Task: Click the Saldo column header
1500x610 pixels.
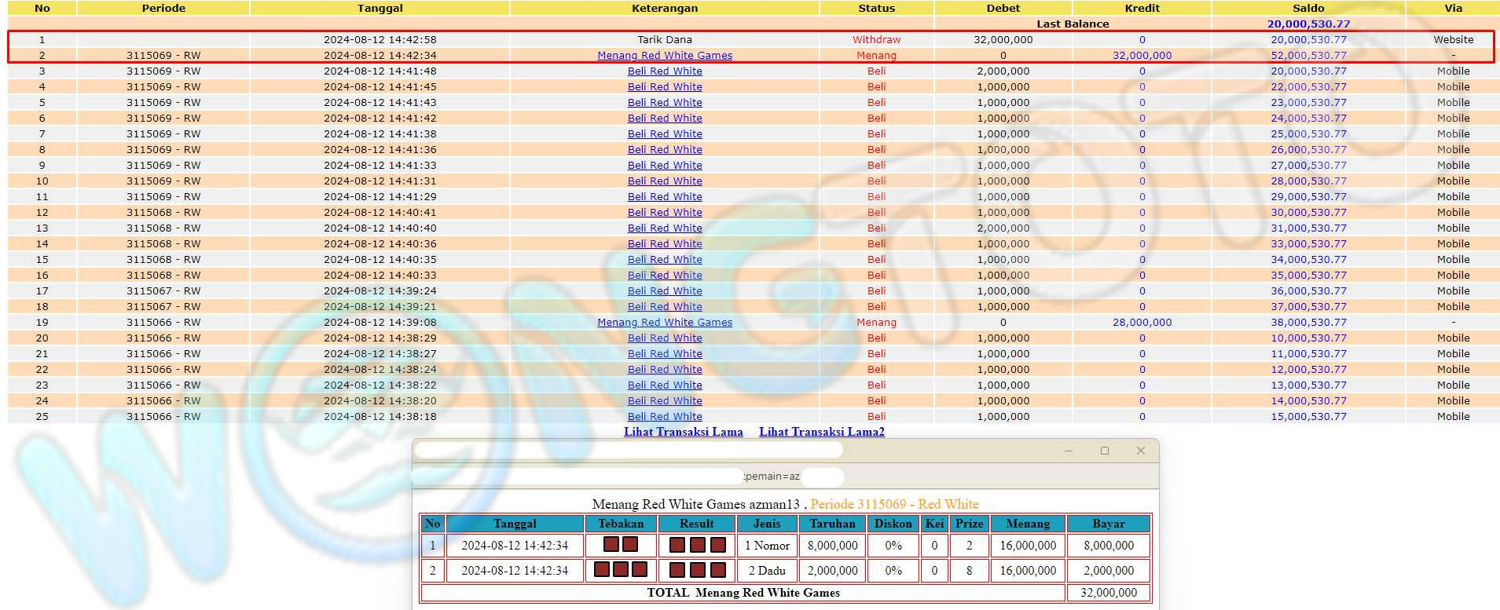Action: pyautogui.click(x=1307, y=8)
